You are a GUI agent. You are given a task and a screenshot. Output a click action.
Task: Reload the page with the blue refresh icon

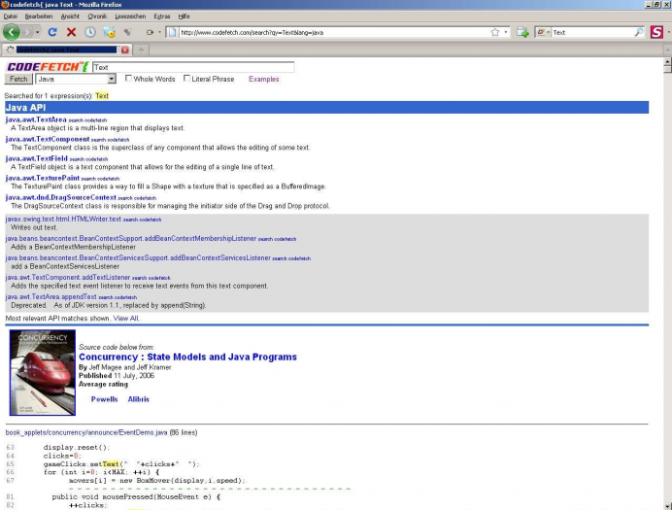tap(52, 32)
